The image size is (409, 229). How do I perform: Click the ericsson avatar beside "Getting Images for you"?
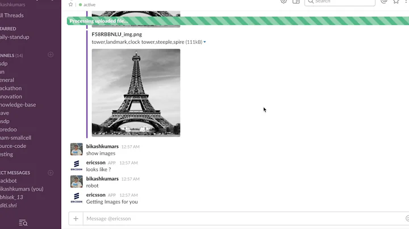pyautogui.click(x=77, y=197)
